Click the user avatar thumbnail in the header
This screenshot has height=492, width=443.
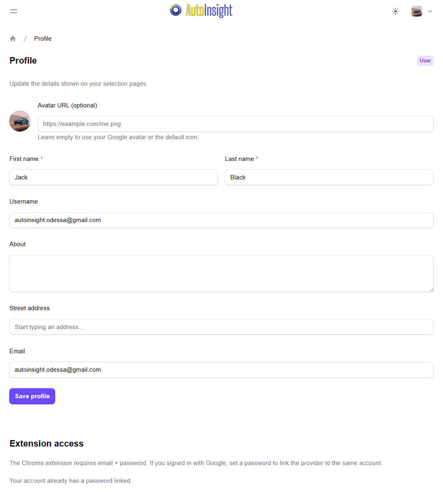point(416,11)
